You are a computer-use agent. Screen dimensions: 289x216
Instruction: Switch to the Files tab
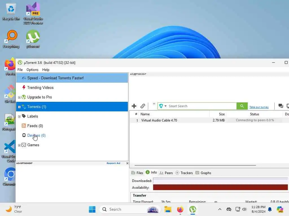click(x=137, y=173)
